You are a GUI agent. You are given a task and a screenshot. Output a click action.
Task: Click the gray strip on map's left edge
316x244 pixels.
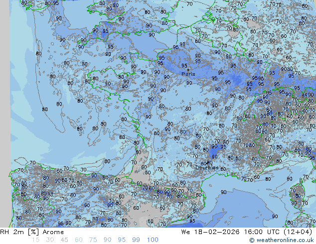coord(4,100)
